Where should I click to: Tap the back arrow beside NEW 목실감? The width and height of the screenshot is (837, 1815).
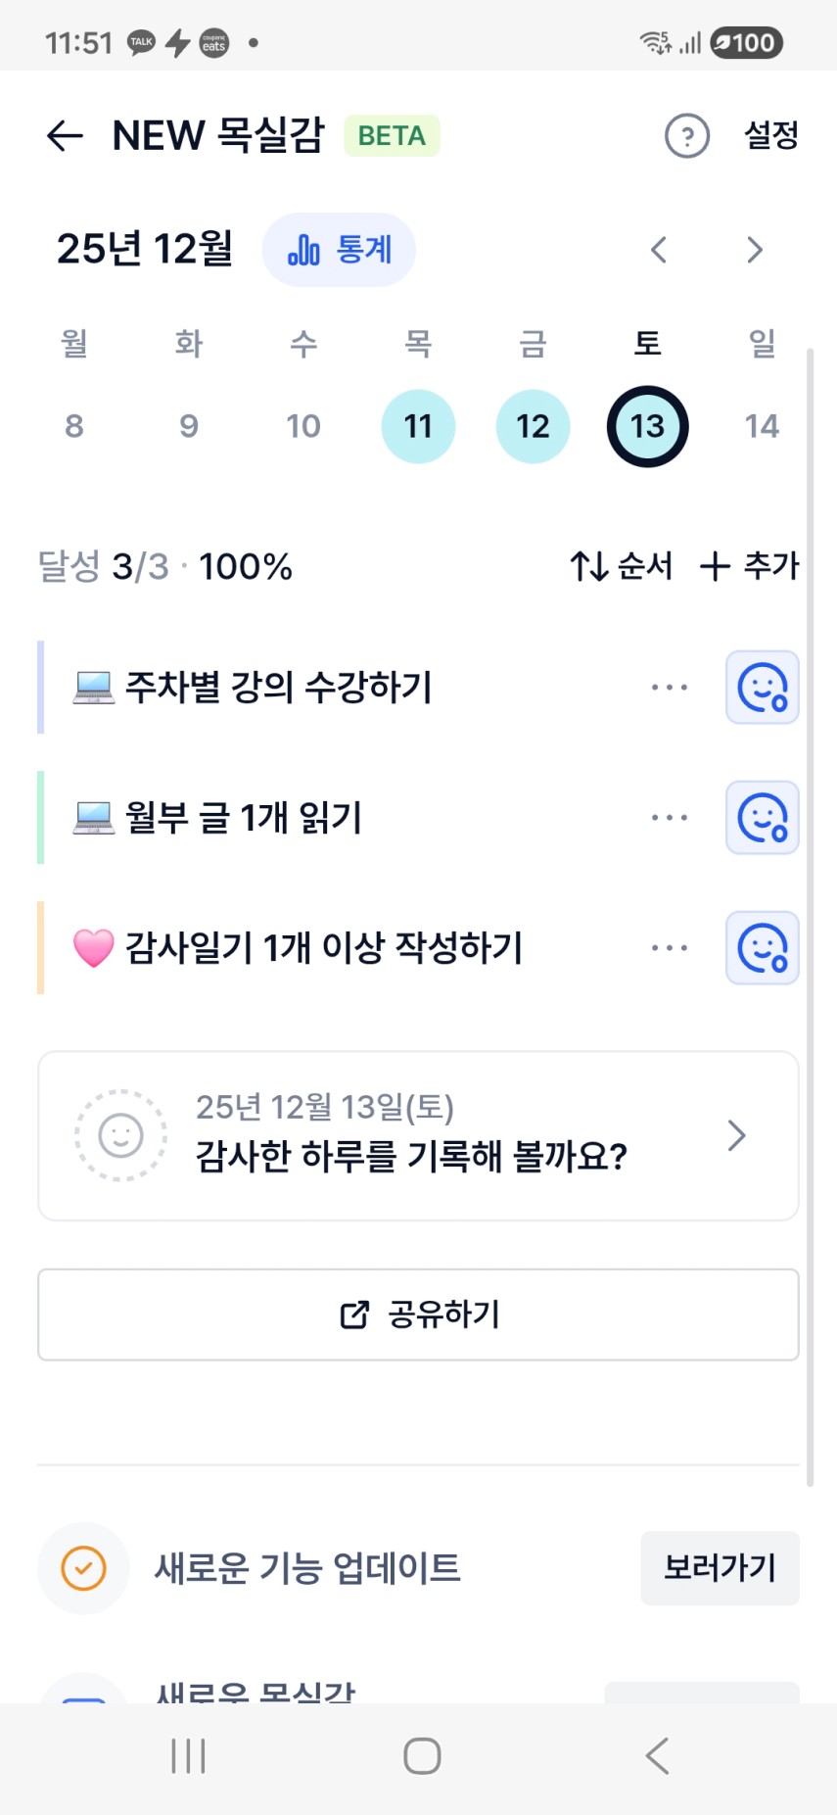tap(65, 136)
